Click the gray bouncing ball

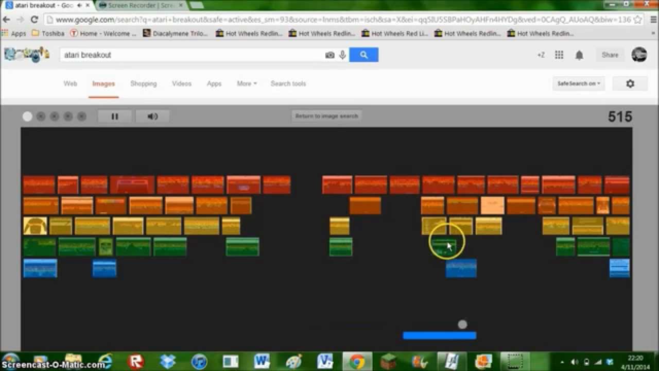(x=462, y=325)
